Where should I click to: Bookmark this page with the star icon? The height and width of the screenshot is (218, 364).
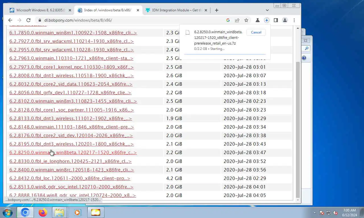pos(246,20)
